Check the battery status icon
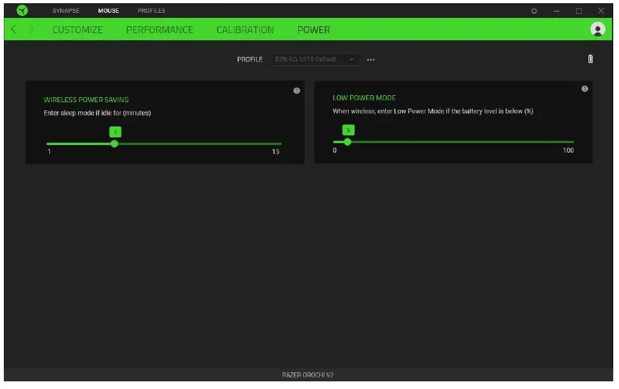The image size is (619, 389). pyautogui.click(x=590, y=59)
